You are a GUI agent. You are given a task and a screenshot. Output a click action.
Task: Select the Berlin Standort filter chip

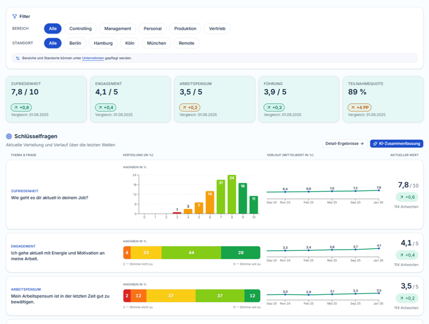point(75,43)
